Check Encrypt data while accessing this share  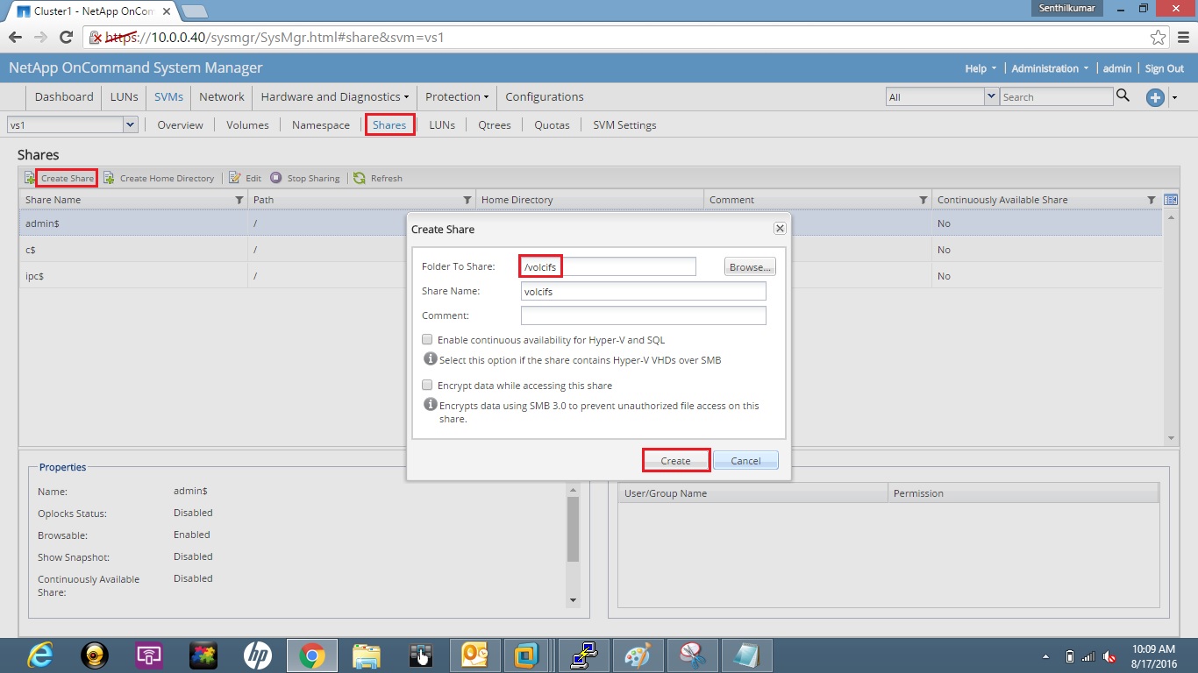(x=427, y=385)
